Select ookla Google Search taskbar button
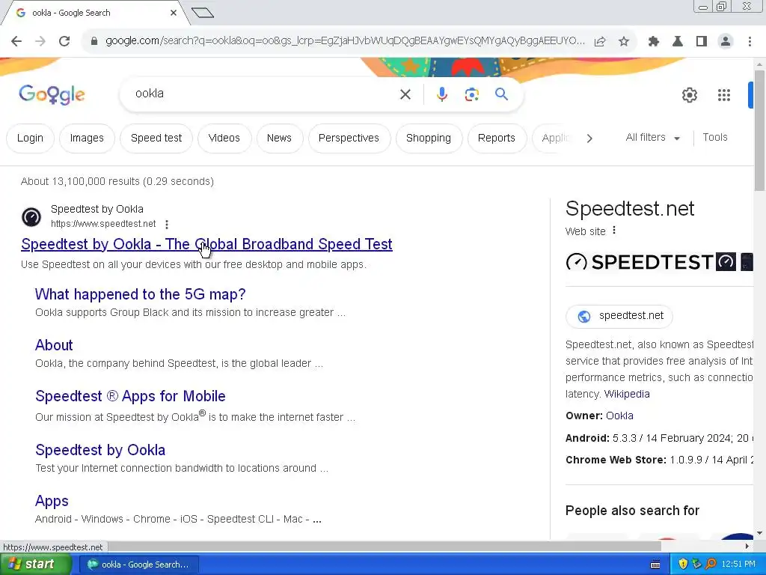 [138, 565]
